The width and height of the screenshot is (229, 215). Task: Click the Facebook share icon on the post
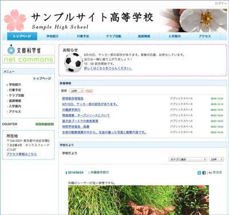click(x=204, y=173)
